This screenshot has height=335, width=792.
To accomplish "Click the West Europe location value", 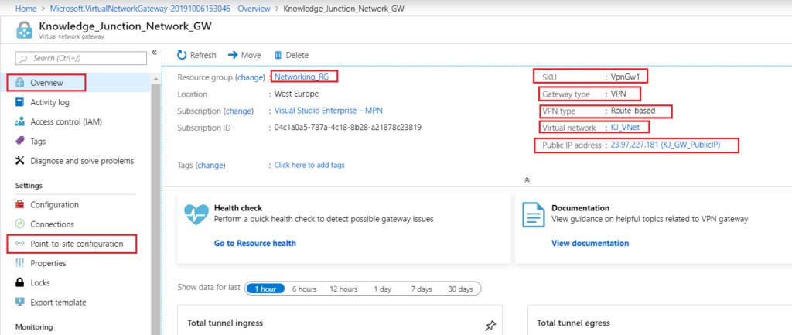I will (x=296, y=94).
